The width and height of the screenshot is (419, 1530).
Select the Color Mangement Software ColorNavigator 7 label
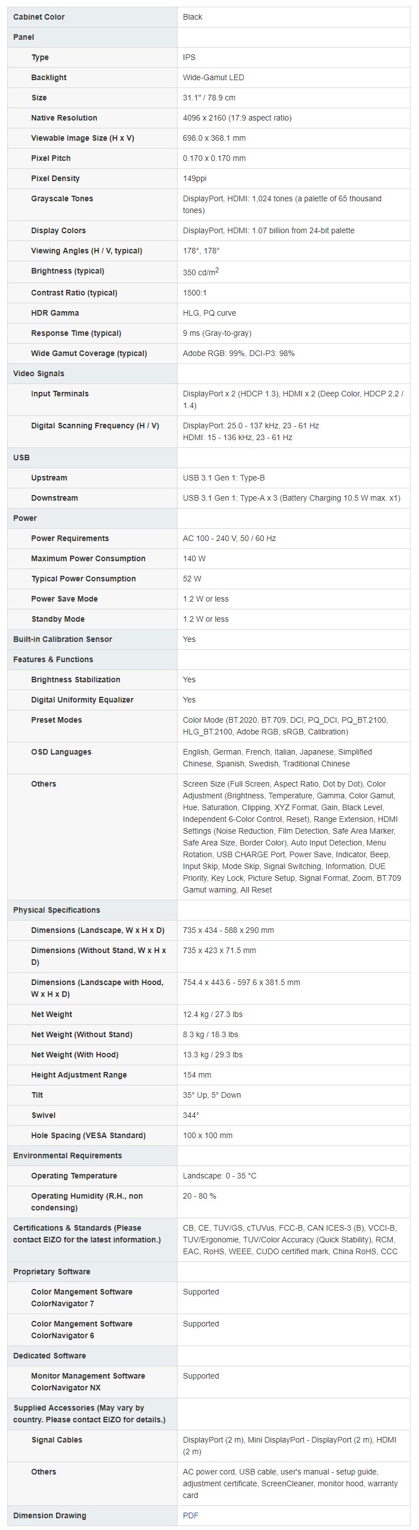(82, 1298)
